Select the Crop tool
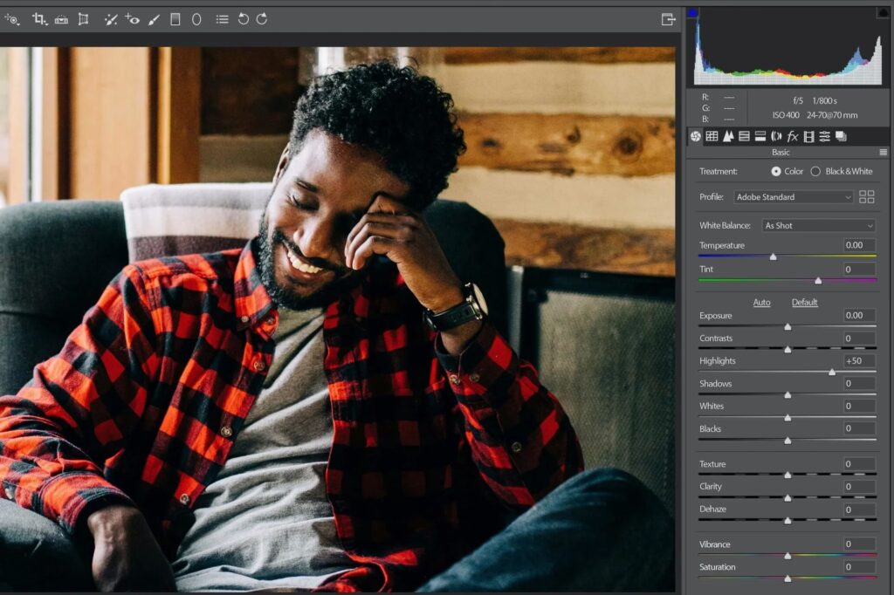Viewport: 894px width, 595px height. point(39,18)
